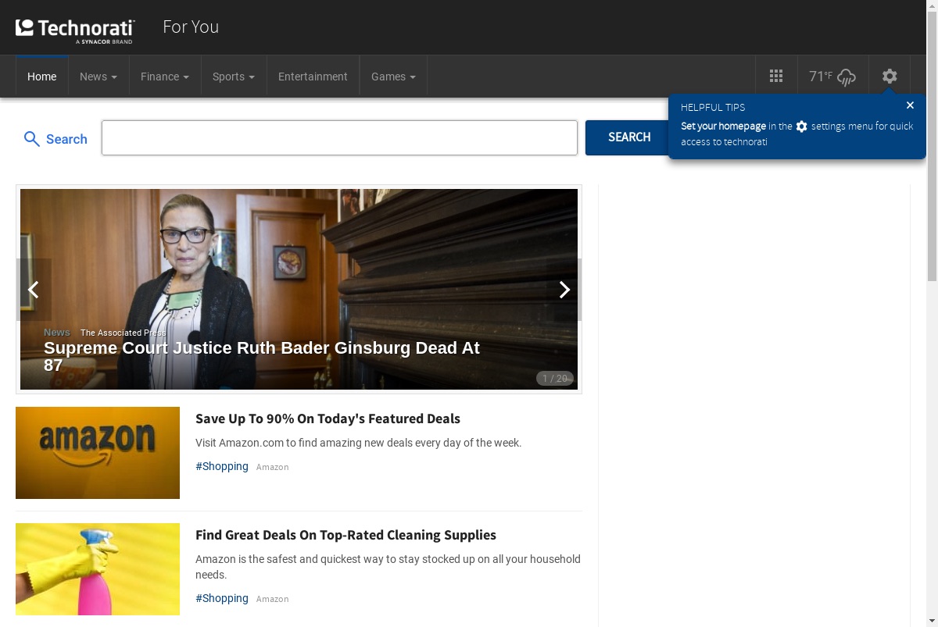The width and height of the screenshot is (938, 627).
Task: Click #Shopping tag under Cleaning Supplies
Action: point(222,598)
